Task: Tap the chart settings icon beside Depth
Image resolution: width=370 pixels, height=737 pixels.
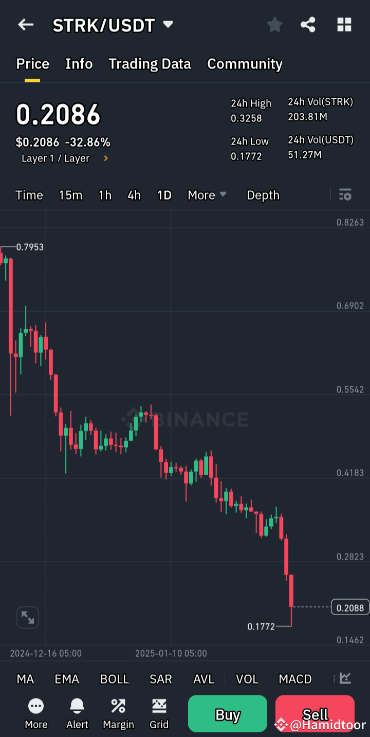Action: point(345,195)
